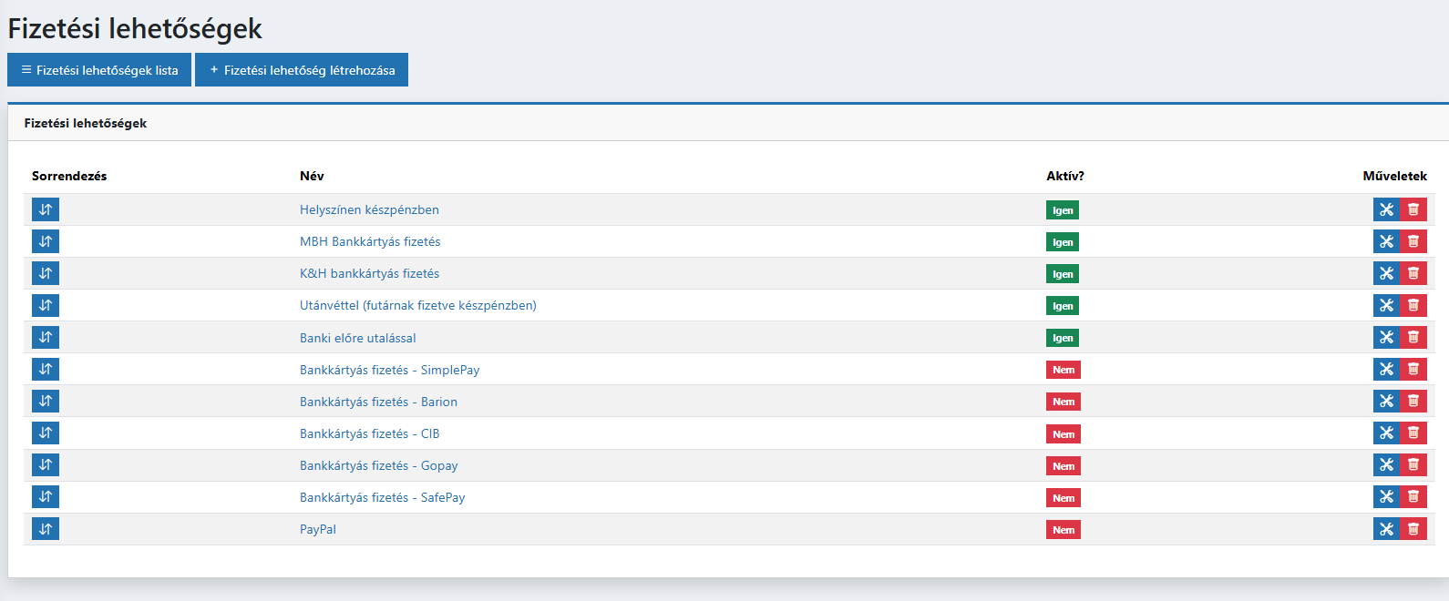Open edit tools icon for MBH Bankkártyás fizetés
Screen dimensions: 1449x601
[1386, 241]
